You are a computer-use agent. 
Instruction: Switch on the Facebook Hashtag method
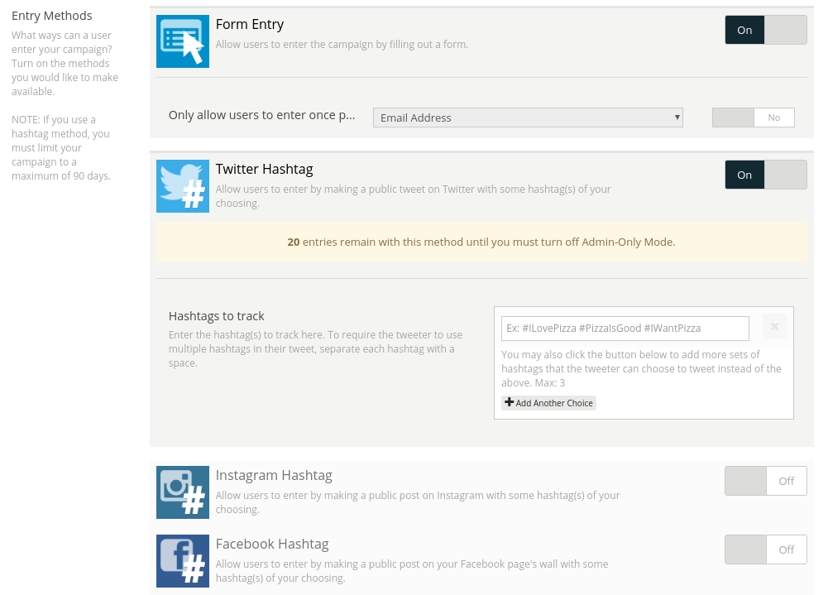(x=765, y=549)
